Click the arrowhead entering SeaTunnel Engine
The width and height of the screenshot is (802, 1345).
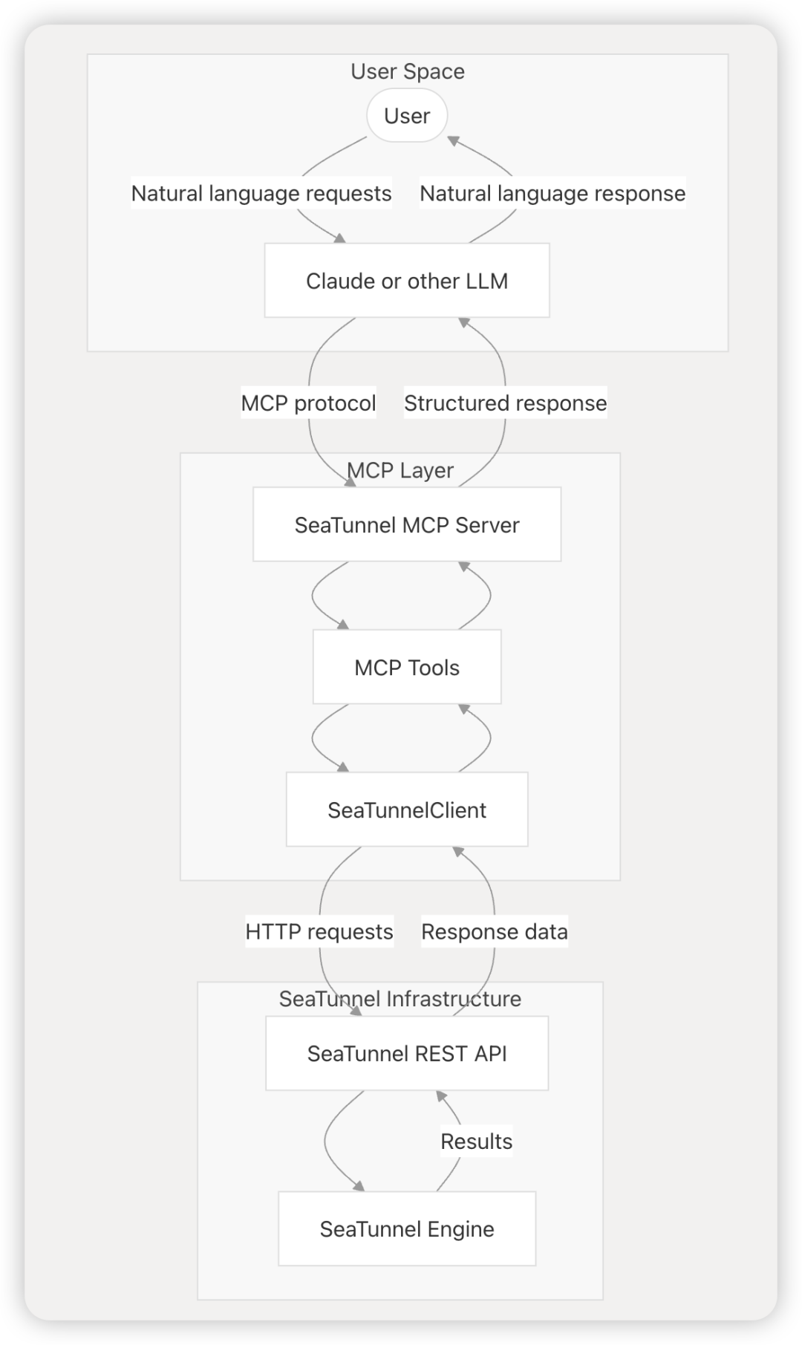coord(358,1185)
